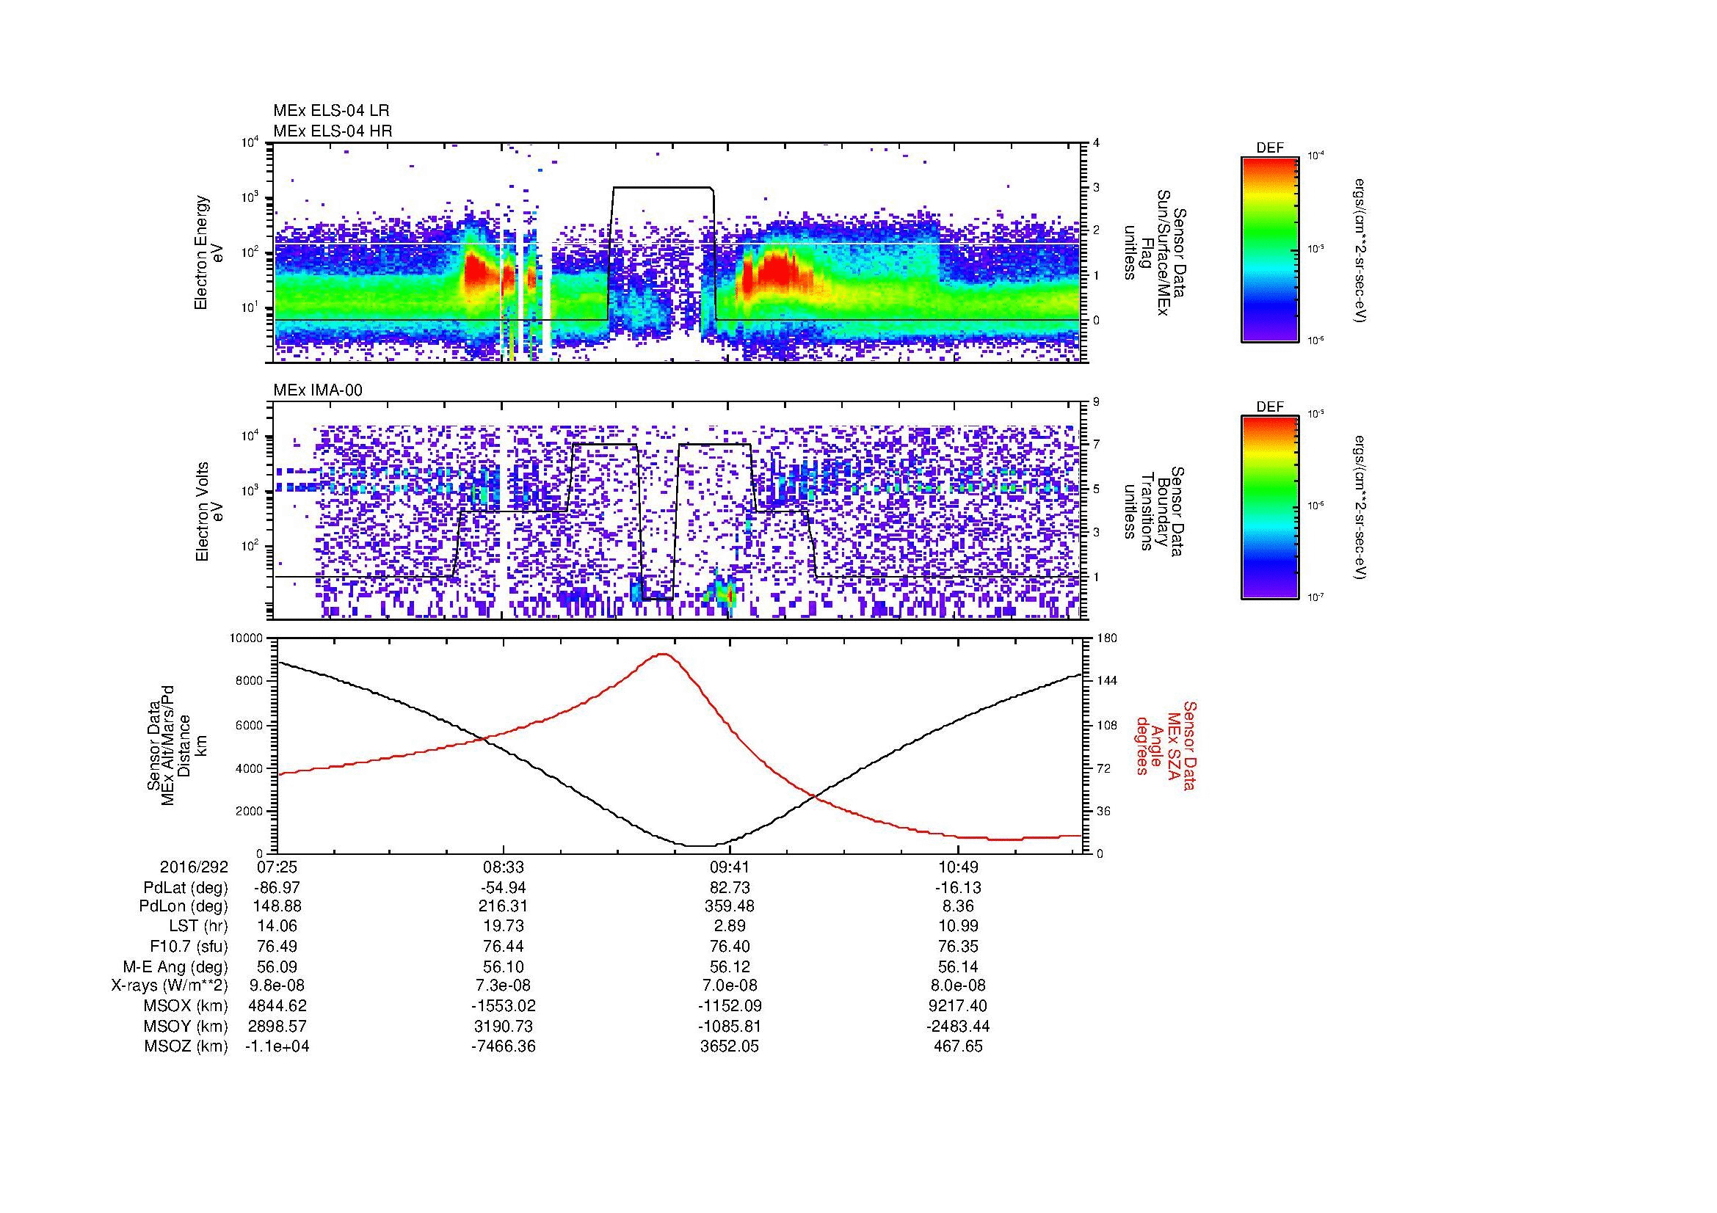The image size is (1717, 1213).
Task: Click the MSOX value '9217.40'
Action: point(958,1006)
